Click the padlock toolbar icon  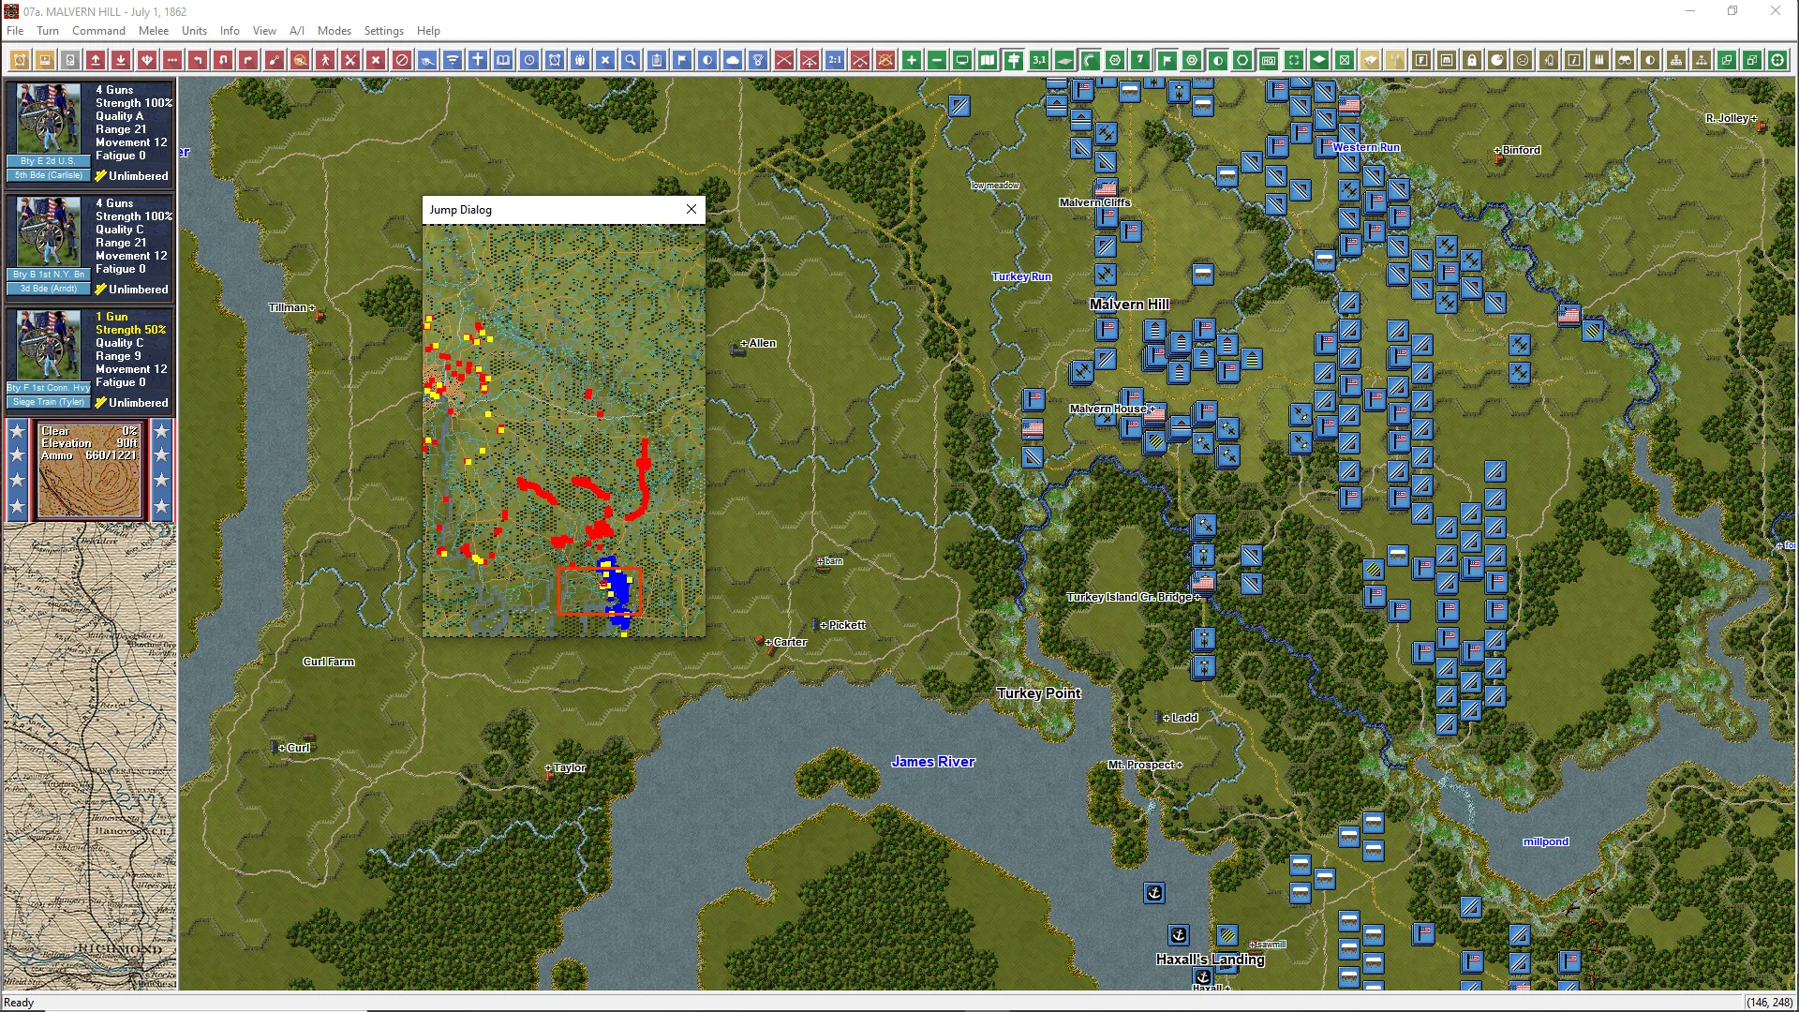1472,60
